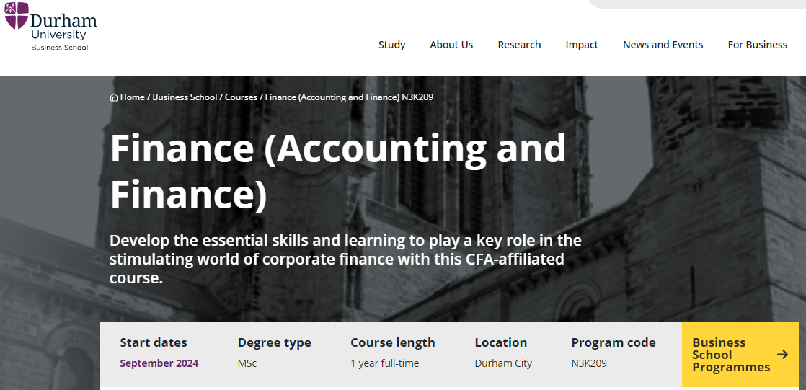Click the Durham University shield crest logo
The image size is (806, 390).
tap(17, 16)
